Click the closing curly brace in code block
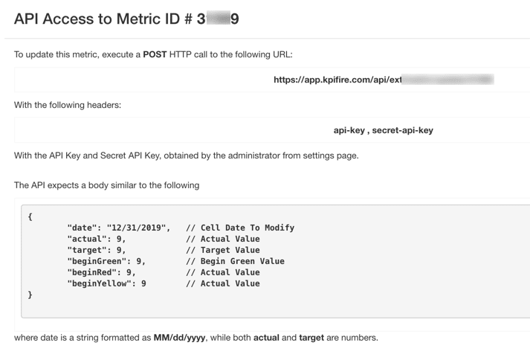 [x=30, y=295]
